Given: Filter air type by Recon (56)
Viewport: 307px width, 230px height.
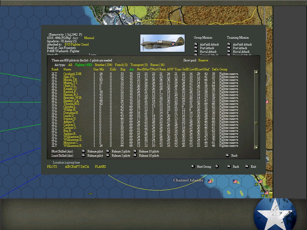Looking at the screenshot, I should (157, 65).
